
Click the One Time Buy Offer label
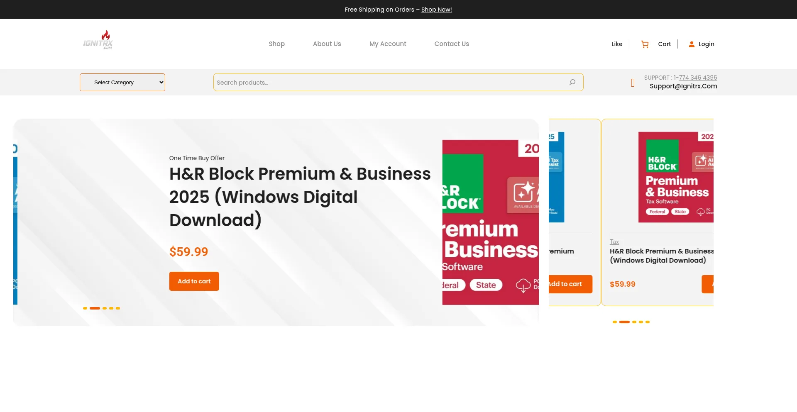pyautogui.click(x=197, y=158)
